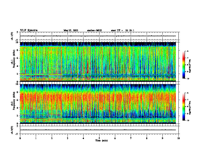Click the "ch.1(V)" waveform axis label
Viewport: 201px width, 155px height.
tap(12, 36)
